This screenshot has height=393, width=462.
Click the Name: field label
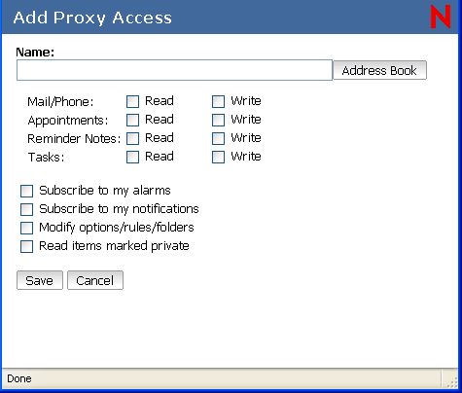click(x=35, y=52)
